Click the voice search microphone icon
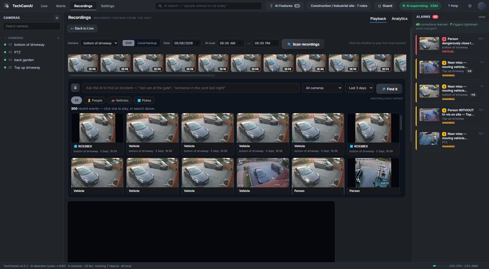Image resolution: width=489 pixels, height=269 pixels. [75, 88]
